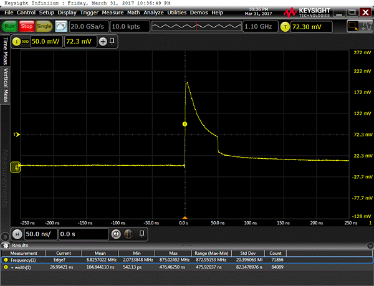
Task: Collapse the Results panel arrow
Action: [370, 245]
